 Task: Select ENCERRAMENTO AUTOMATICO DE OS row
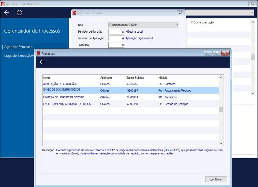[131, 104]
